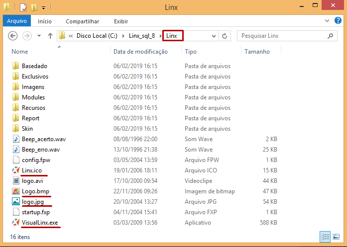Click the Back navigation arrow
347x247 pixels.
coord(13,36)
